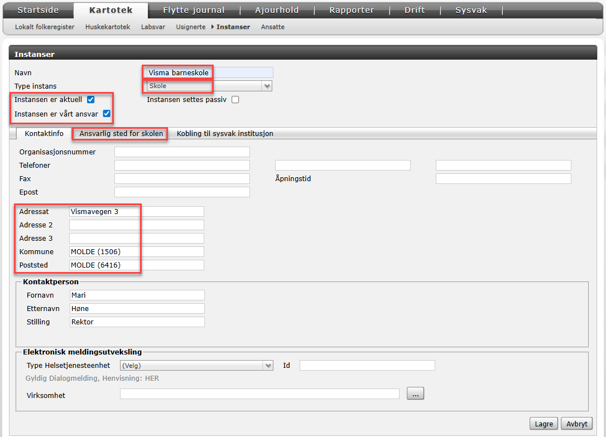Focus the Navn field with Visma barneskole
Screen dimensions: 606x437
point(208,72)
